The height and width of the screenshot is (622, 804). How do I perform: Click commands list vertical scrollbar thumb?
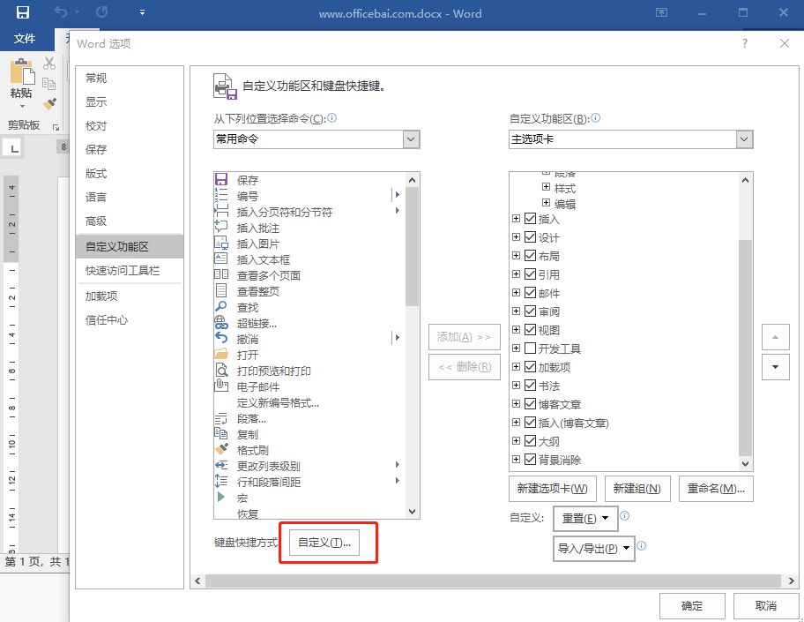point(412,246)
